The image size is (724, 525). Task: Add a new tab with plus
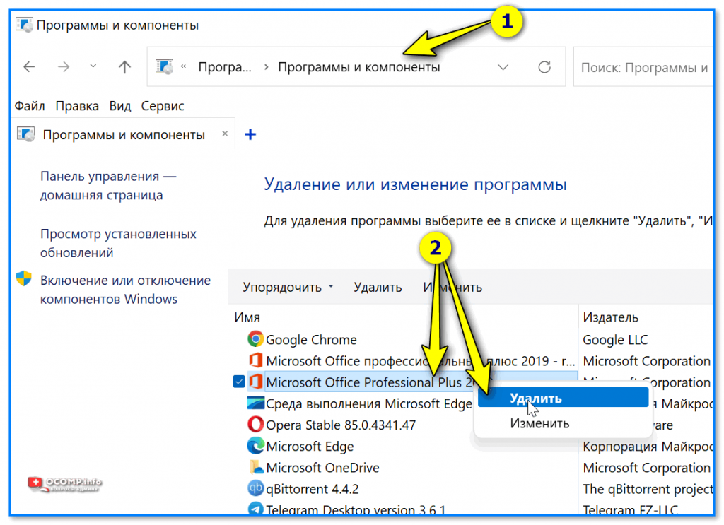(250, 134)
